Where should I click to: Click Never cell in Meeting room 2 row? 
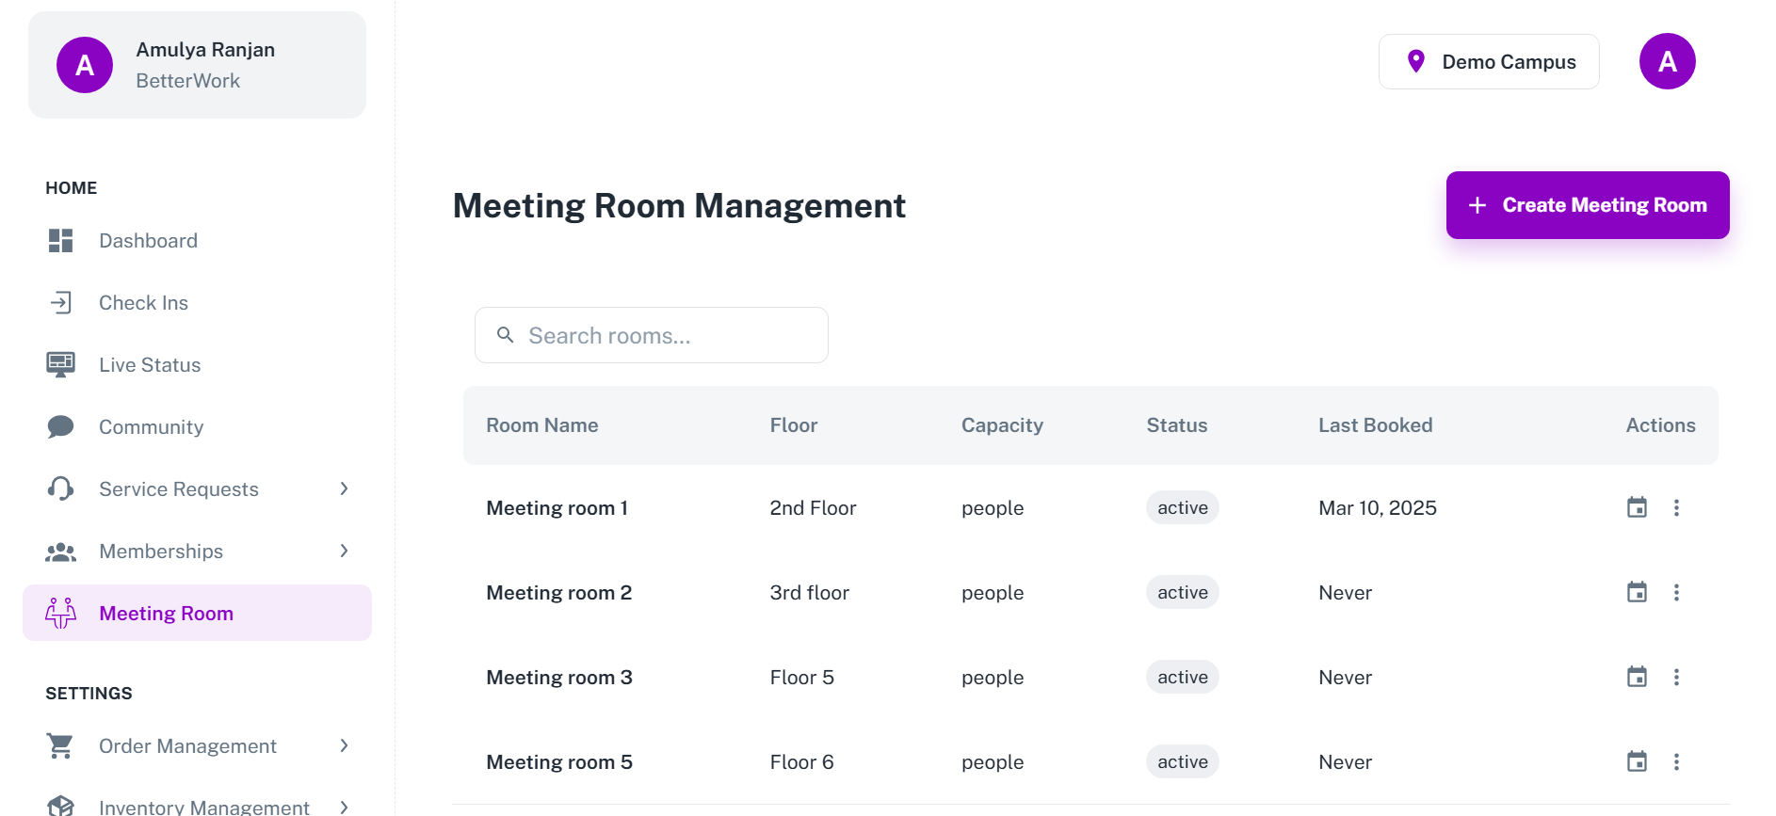point(1346,593)
